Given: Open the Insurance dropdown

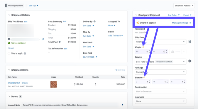Looking at the screenshot, I should tap(160, 101).
